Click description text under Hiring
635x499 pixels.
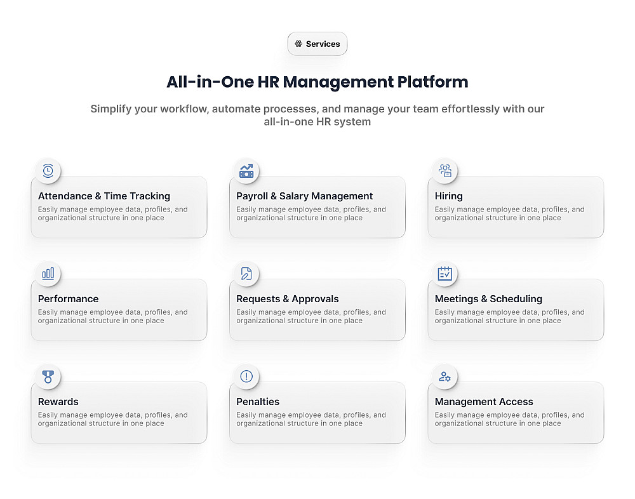[x=510, y=213]
